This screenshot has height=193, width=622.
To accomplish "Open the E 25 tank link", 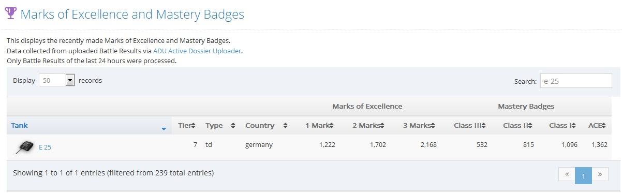I will 45,147.
